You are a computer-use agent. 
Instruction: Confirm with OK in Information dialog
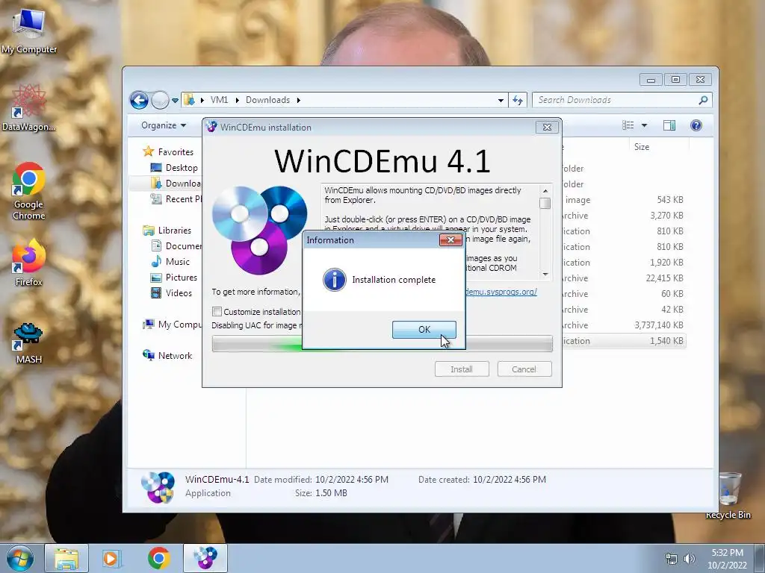click(424, 329)
